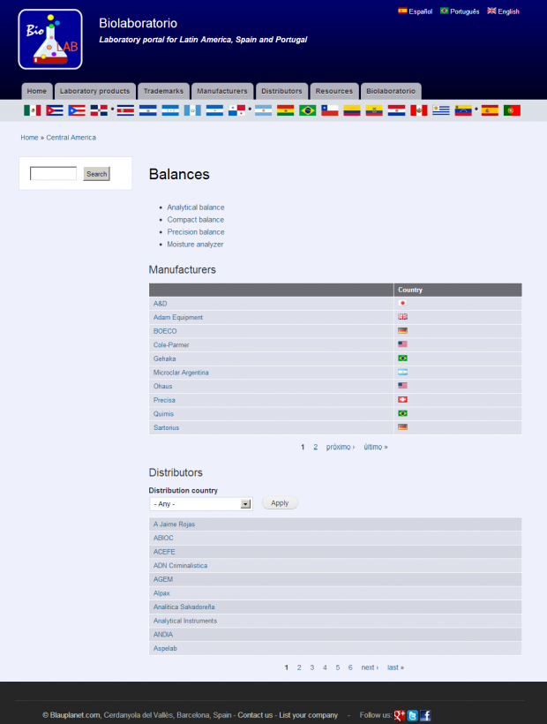Image resolution: width=547 pixels, height=724 pixels.
Task: Go to manufacturers page 2
Action: click(x=316, y=447)
